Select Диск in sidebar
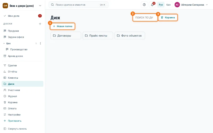The image size is (213, 133). coord(22,84)
